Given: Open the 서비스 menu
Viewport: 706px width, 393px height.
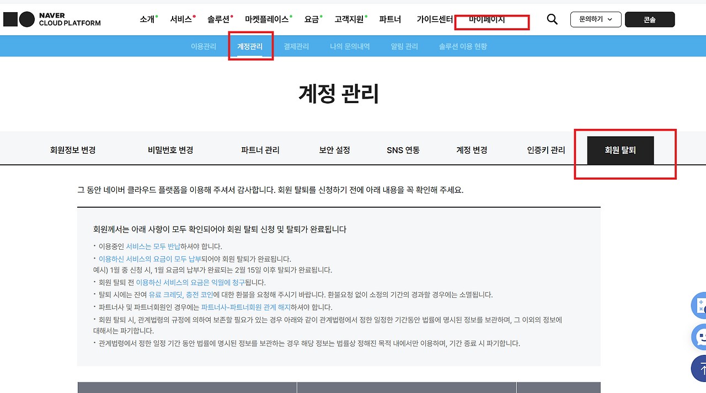Looking at the screenshot, I should click(181, 19).
